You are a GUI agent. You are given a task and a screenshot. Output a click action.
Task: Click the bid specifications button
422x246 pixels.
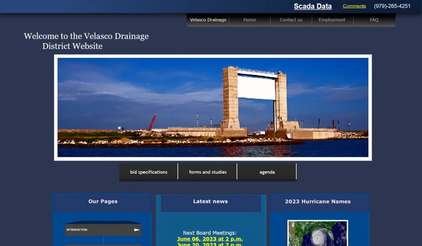click(x=148, y=172)
